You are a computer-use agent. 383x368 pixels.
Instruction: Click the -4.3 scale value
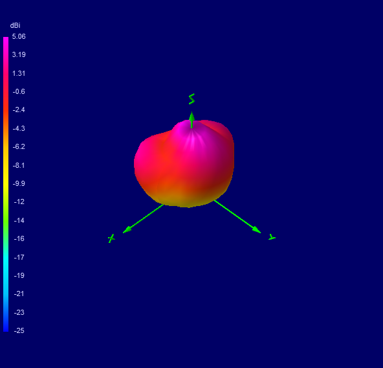point(19,128)
